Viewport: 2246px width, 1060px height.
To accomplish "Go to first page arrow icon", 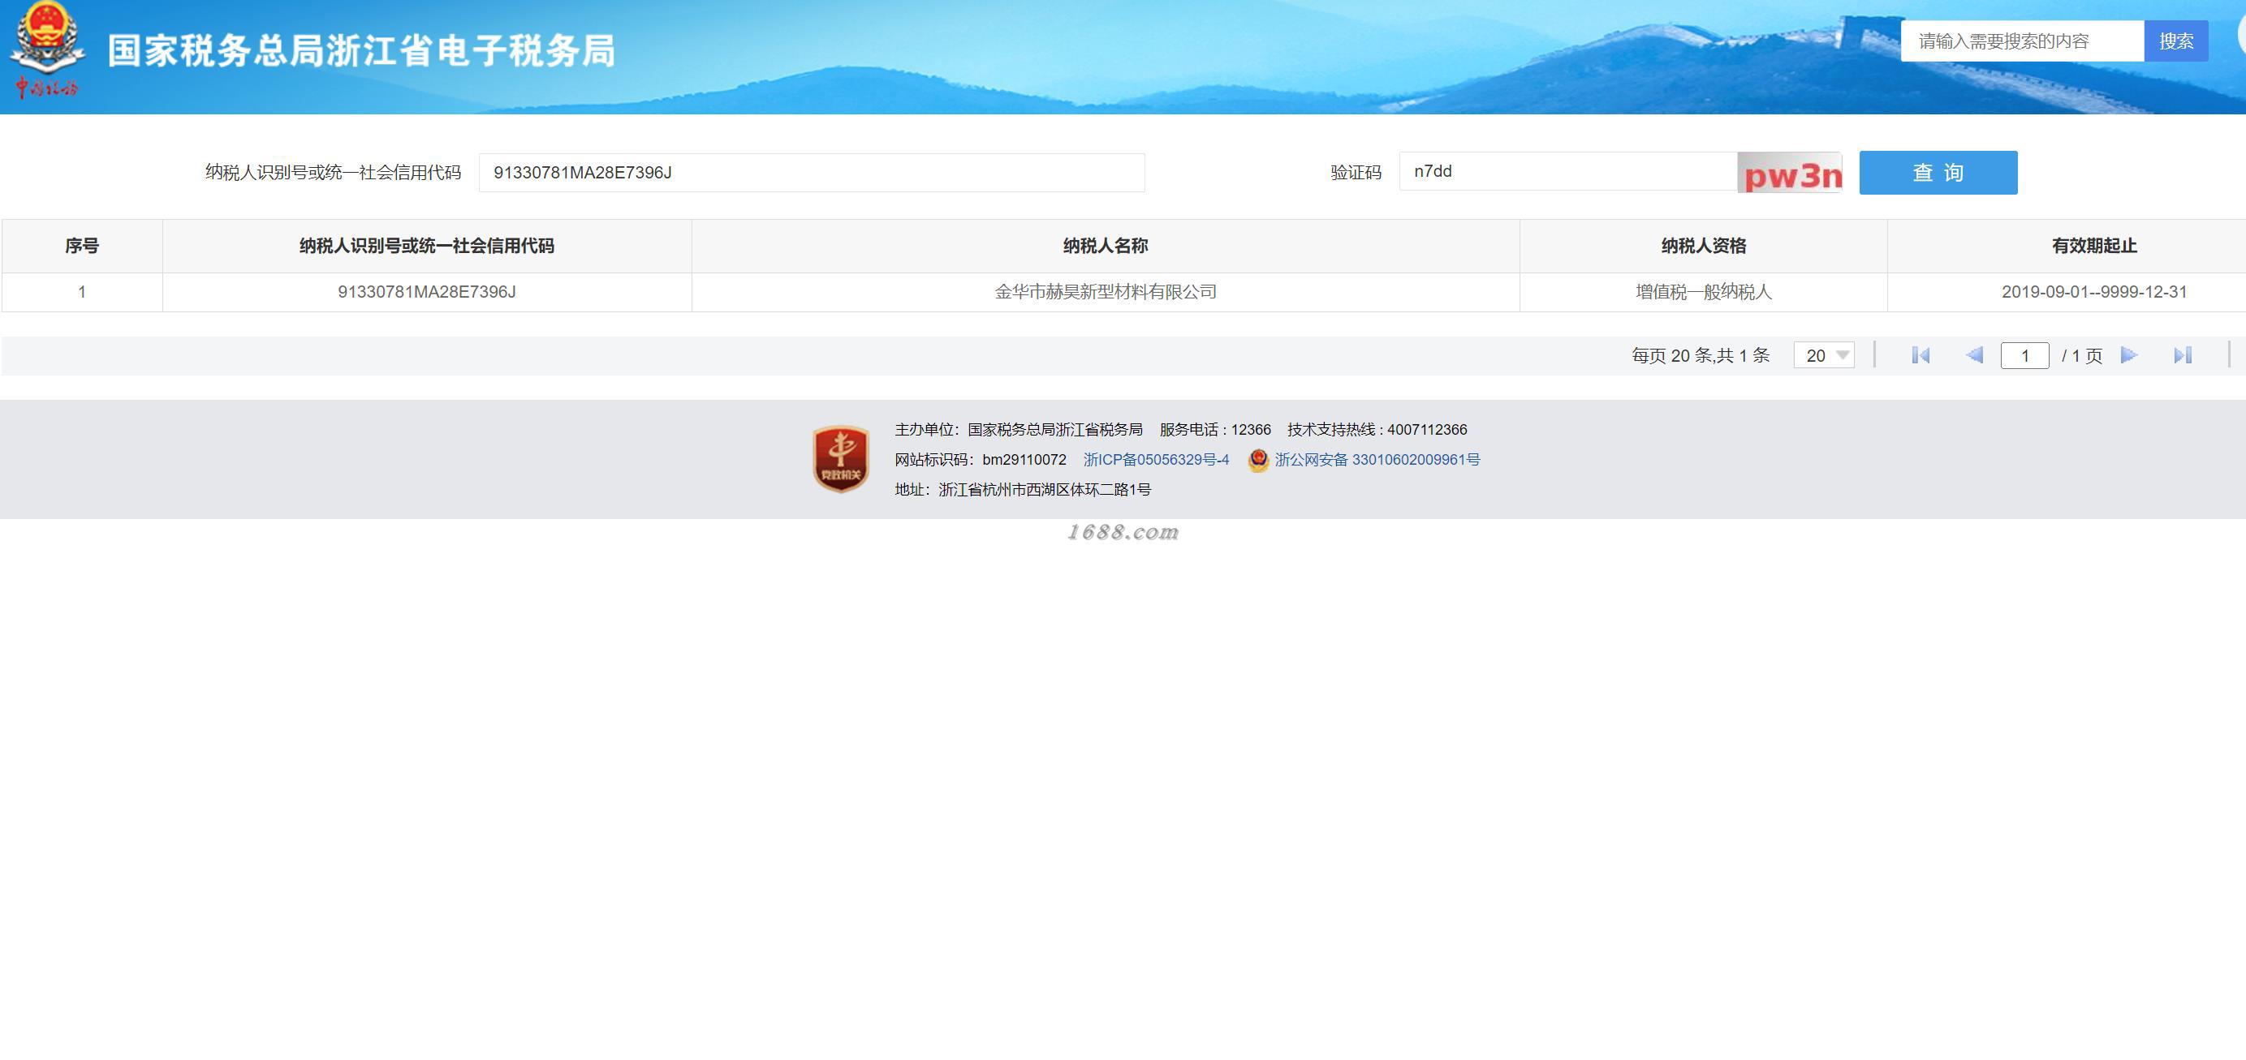I will tap(1920, 355).
